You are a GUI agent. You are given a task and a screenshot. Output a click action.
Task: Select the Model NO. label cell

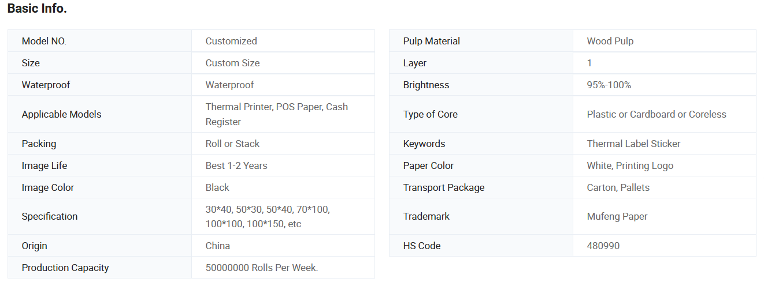click(99, 41)
